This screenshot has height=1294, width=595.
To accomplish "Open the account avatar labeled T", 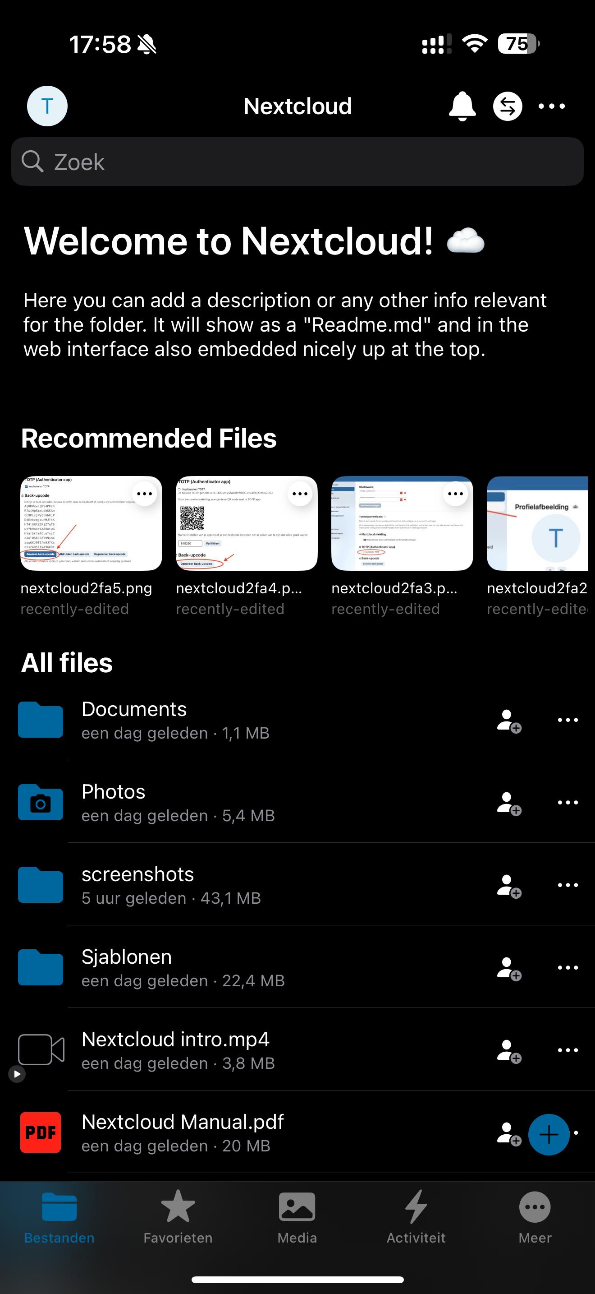I will [x=47, y=106].
